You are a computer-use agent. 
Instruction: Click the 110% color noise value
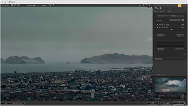coord(182,28)
